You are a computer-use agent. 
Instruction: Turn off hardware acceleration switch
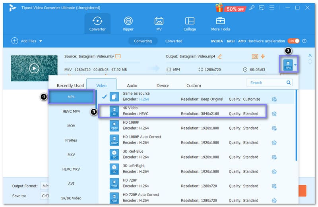(x=293, y=41)
